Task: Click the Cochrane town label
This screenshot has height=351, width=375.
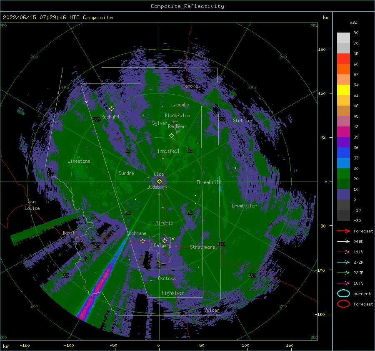Action: pyautogui.click(x=136, y=233)
